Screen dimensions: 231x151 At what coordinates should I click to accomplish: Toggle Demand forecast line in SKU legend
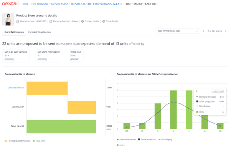[126, 140]
